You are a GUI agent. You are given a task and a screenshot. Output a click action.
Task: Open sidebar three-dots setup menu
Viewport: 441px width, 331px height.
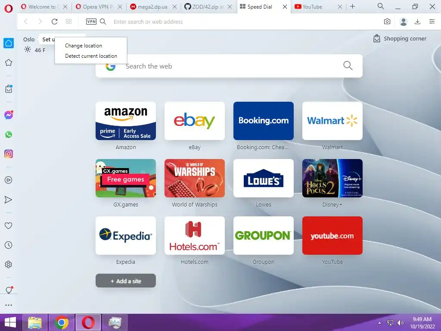coord(9,305)
